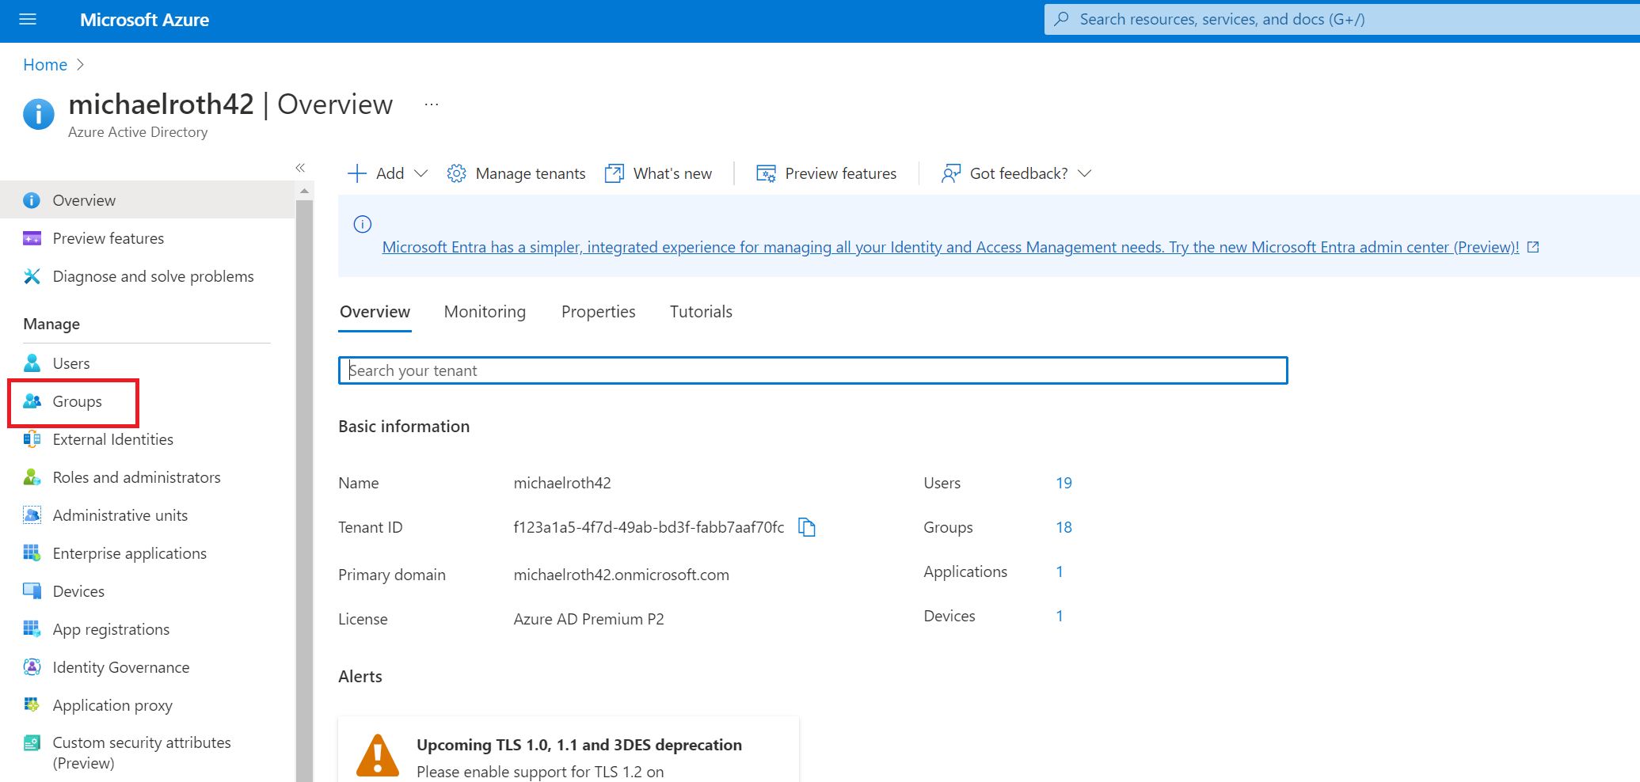The image size is (1640, 782).
Task: Open Roles and administrators icon
Action: pyautogui.click(x=32, y=477)
